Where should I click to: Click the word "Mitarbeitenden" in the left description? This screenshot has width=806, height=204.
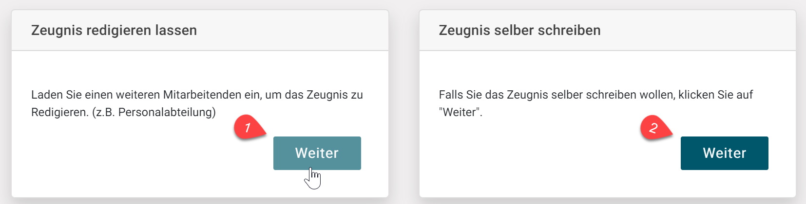tap(202, 95)
